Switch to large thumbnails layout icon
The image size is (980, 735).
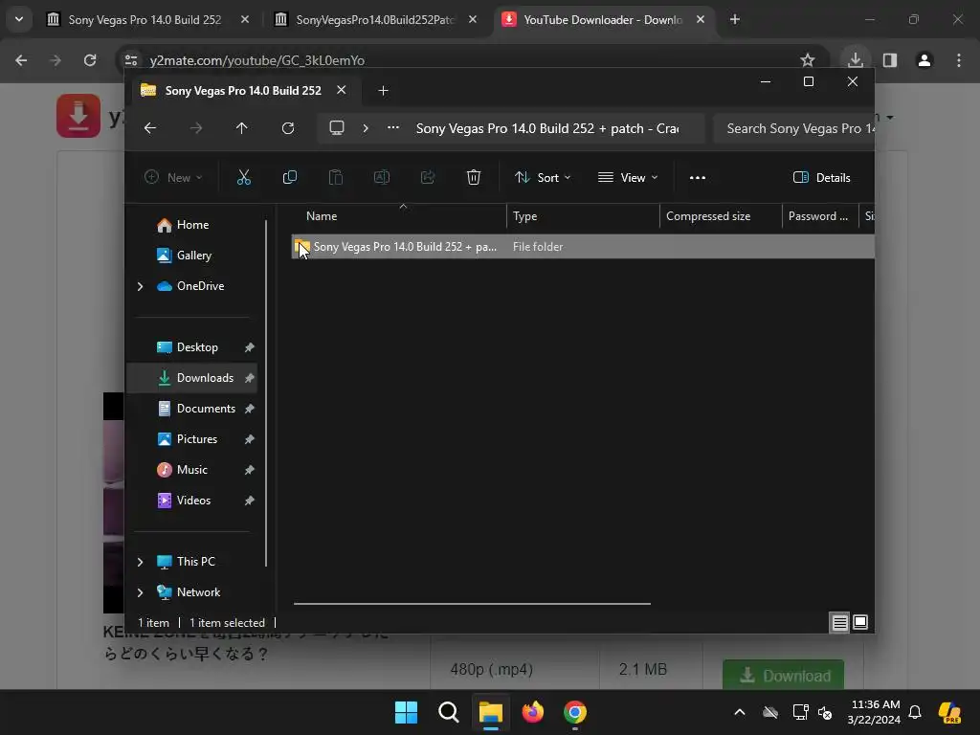860,622
